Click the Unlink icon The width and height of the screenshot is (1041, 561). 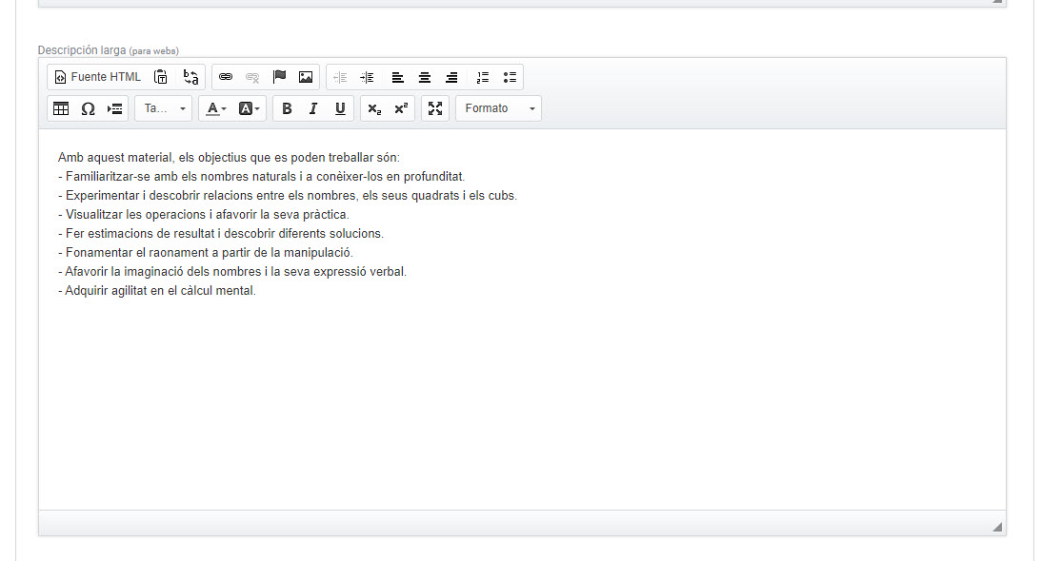click(x=252, y=77)
